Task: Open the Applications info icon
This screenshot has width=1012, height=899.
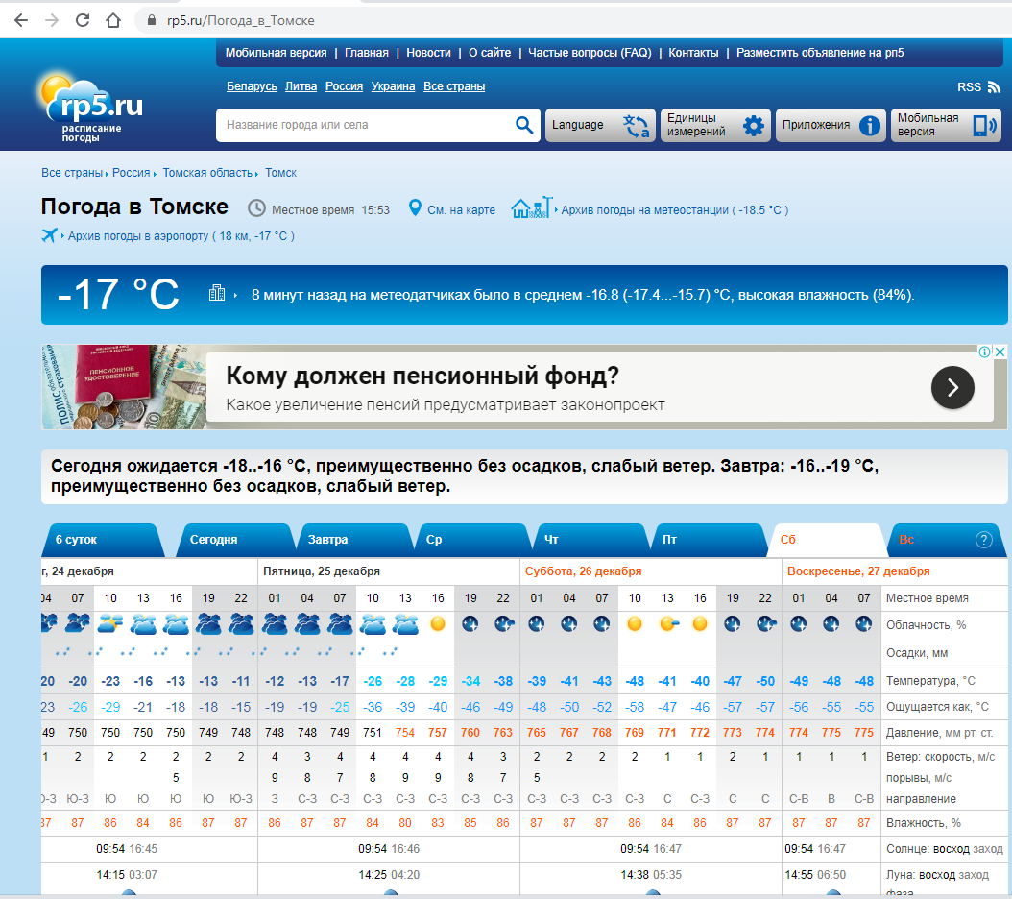Action: coord(870,126)
